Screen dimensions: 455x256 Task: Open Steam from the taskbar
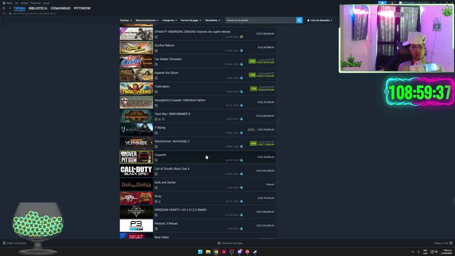255,252
